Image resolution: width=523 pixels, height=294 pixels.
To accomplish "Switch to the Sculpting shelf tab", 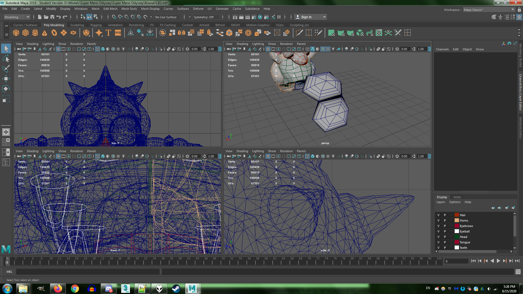I will [77, 25].
